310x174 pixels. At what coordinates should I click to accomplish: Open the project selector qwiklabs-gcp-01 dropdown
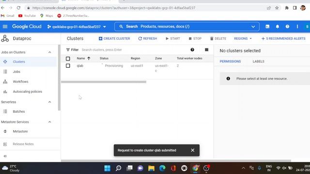(x=77, y=27)
